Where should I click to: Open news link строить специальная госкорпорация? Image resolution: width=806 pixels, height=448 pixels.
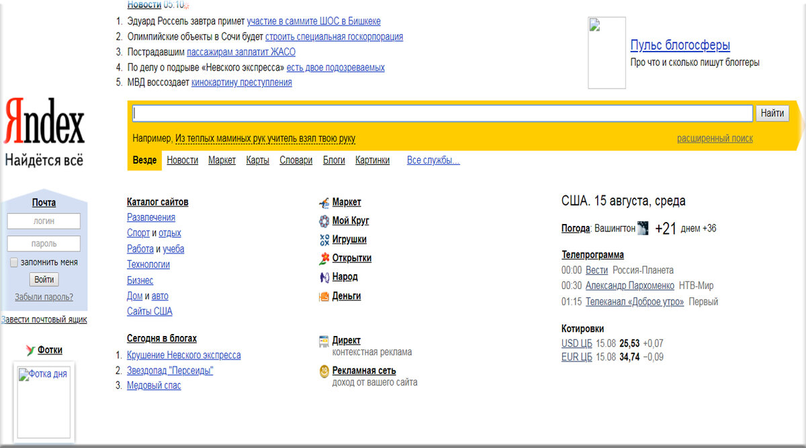click(334, 37)
